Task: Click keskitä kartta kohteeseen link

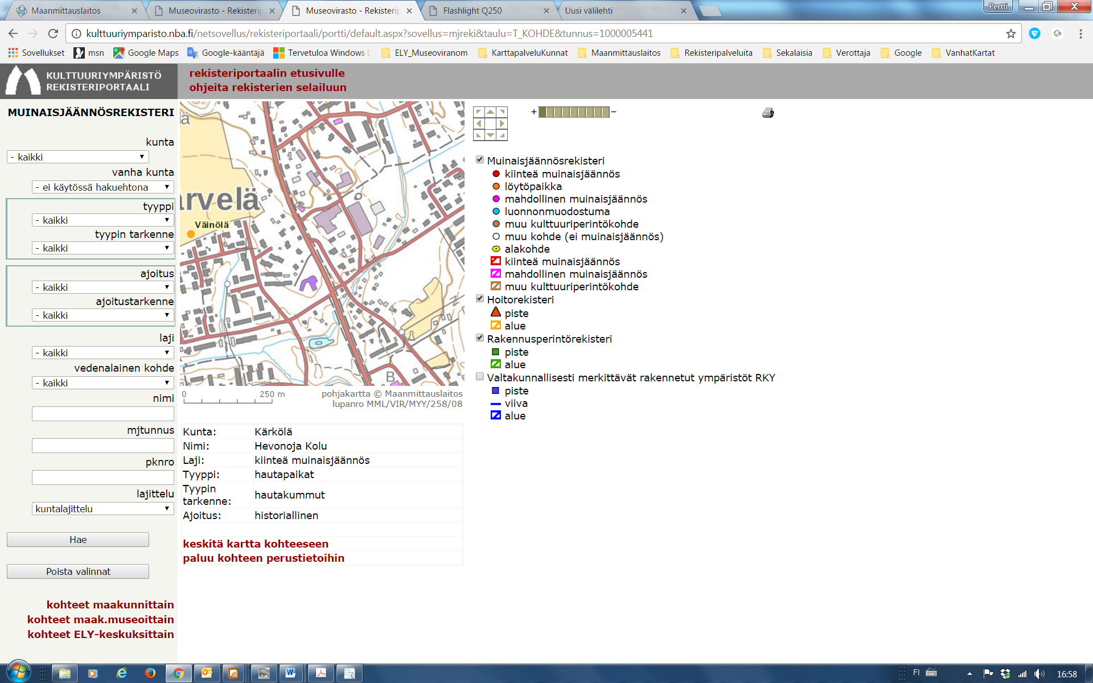Action: [x=256, y=544]
